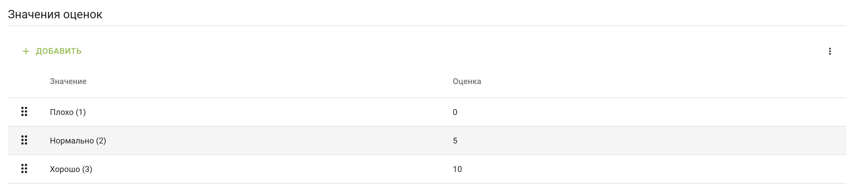Screen dimensions: 851x190
Task: Click the 'Нормально (2)' value text
Action: click(x=78, y=141)
